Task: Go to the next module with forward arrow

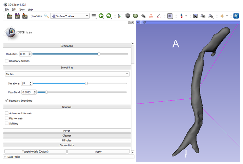Action: click(x=109, y=16)
